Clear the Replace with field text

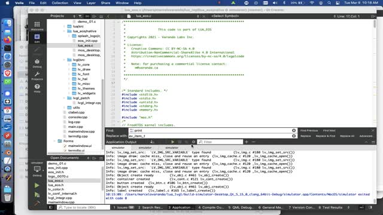click(294, 136)
